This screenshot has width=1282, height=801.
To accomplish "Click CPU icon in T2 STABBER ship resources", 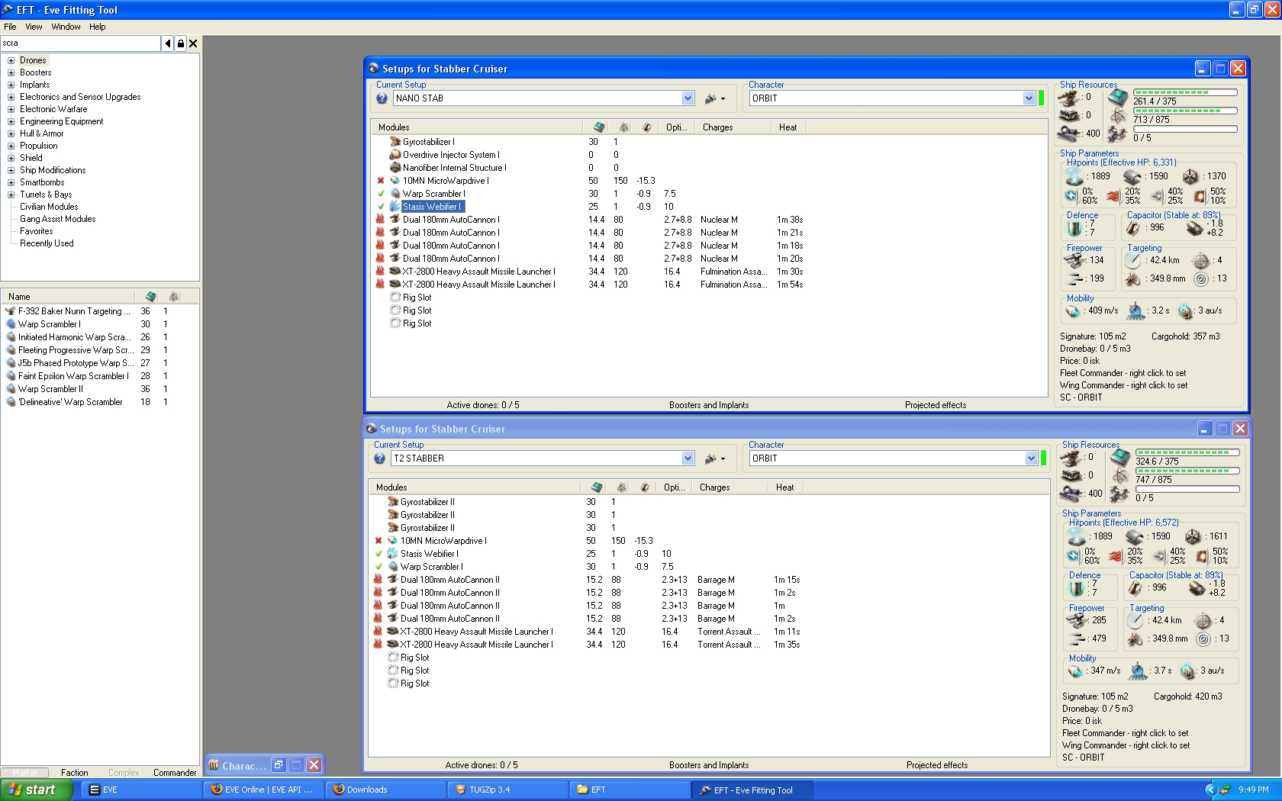I will coord(1120,458).
